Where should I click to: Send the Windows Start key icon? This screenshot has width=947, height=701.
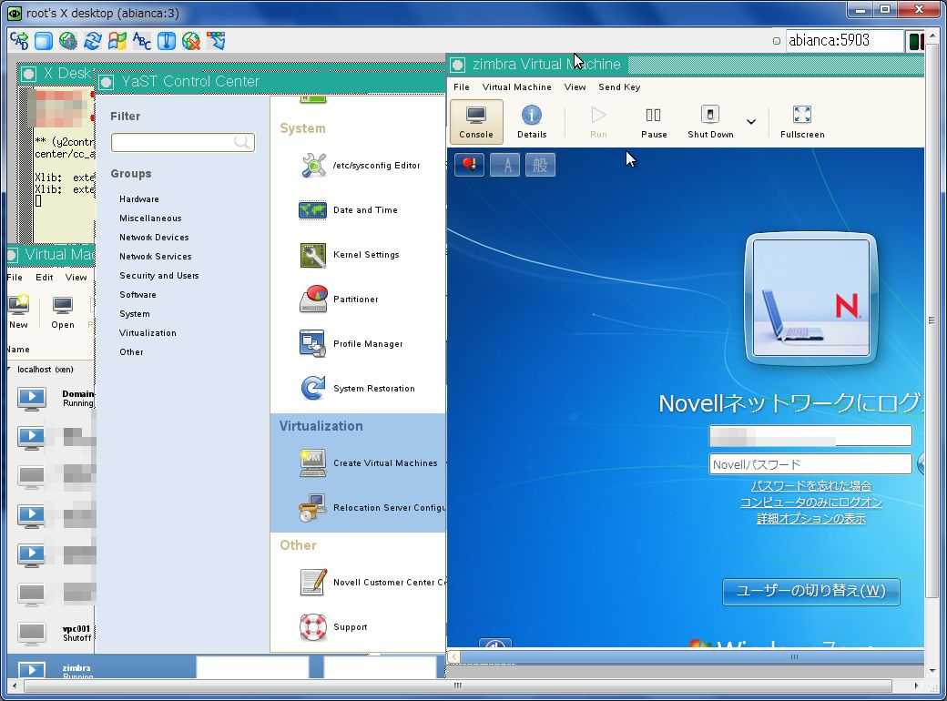click(117, 40)
